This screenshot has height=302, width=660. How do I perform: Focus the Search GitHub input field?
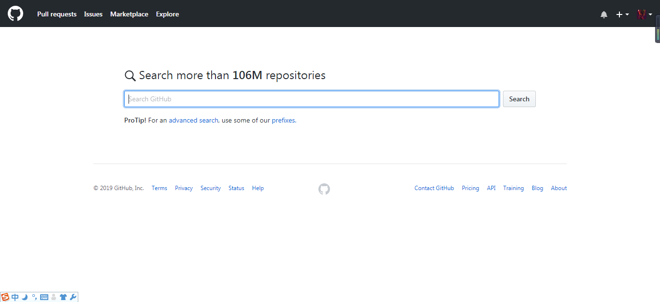(x=312, y=99)
